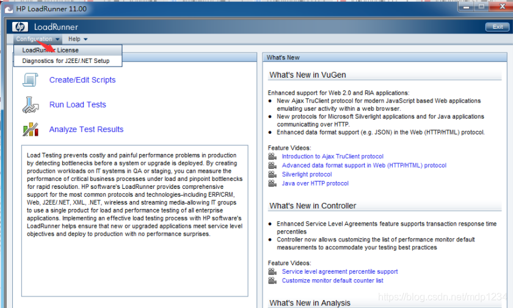This screenshot has width=513, height=308.
Task: Click 'Enhanced Service Level Agreements' bullet text
Action: coord(387,228)
